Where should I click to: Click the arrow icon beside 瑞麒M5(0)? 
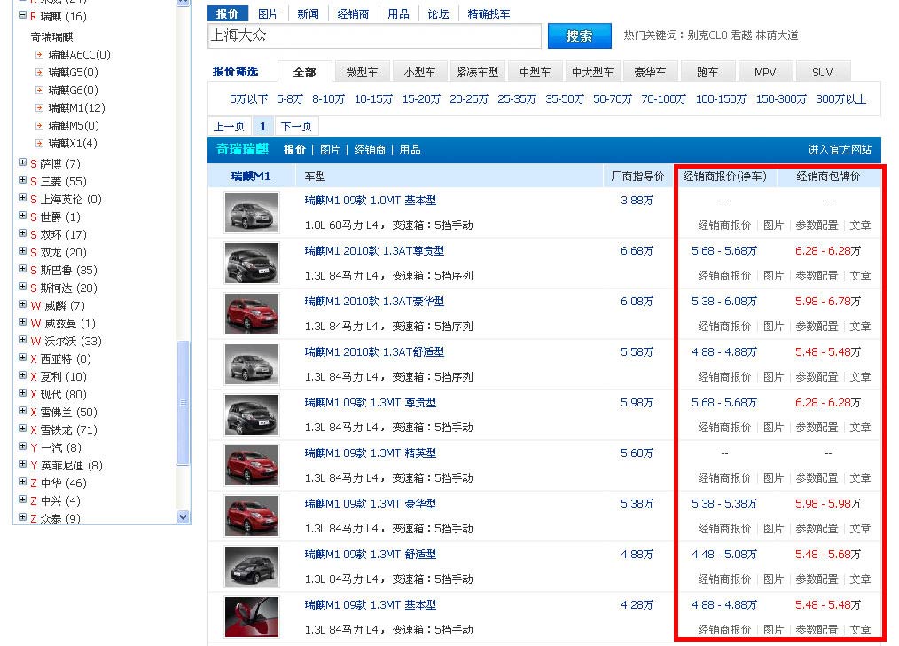(x=39, y=126)
